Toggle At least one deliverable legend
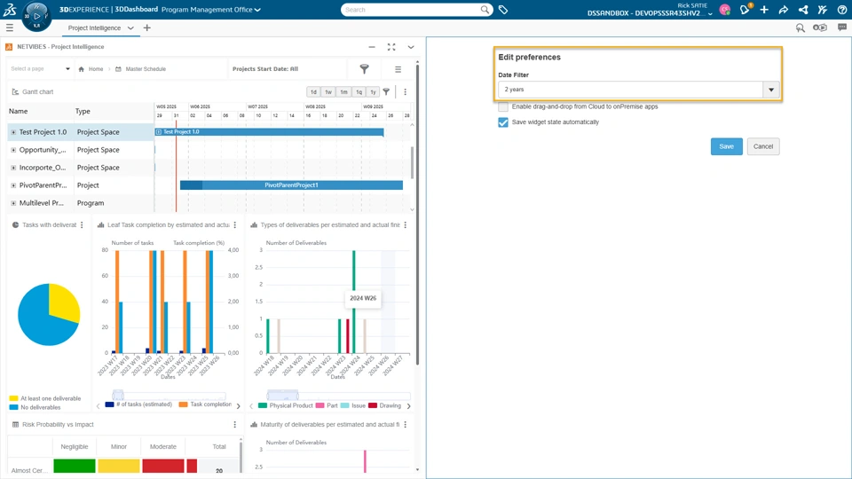Image resolution: width=852 pixels, height=479 pixels. (x=45, y=398)
